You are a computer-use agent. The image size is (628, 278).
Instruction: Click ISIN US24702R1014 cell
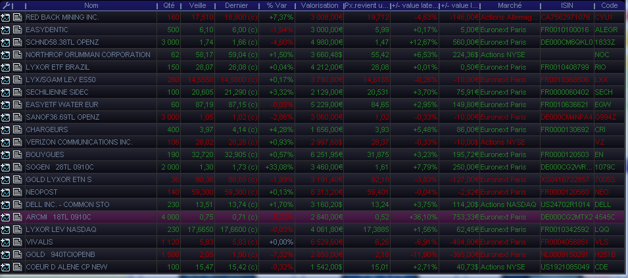(x=567, y=204)
